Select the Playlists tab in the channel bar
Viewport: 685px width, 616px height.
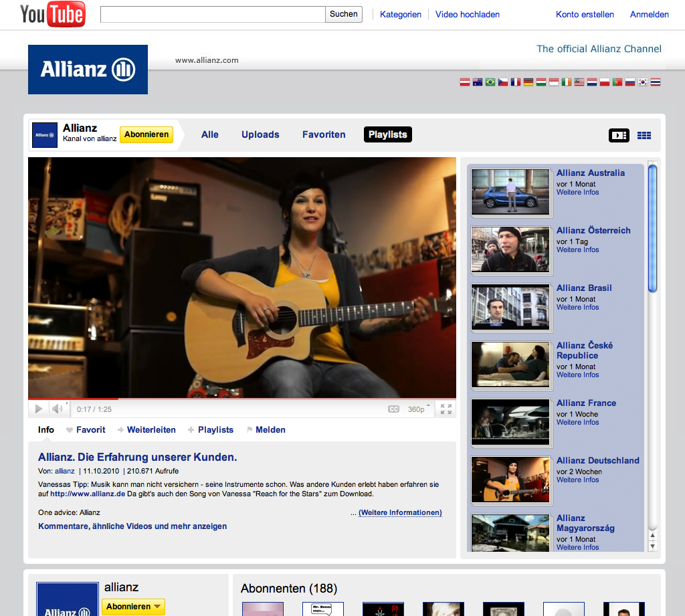[387, 134]
